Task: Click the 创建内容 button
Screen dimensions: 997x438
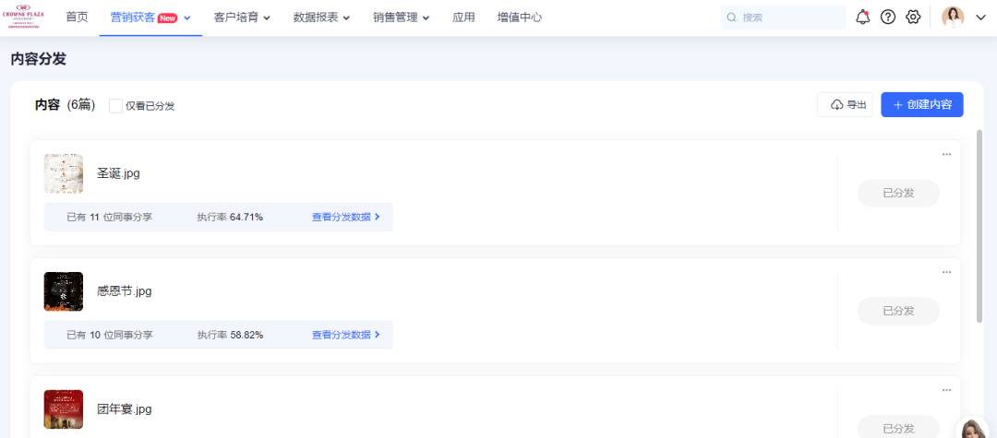Action: click(x=921, y=105)
